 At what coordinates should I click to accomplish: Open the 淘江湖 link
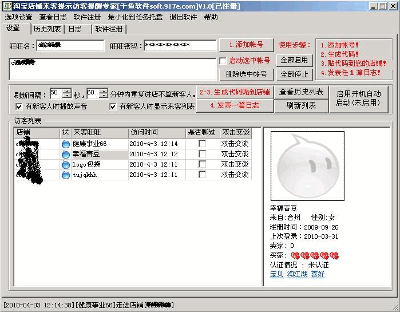pos(297,274)
